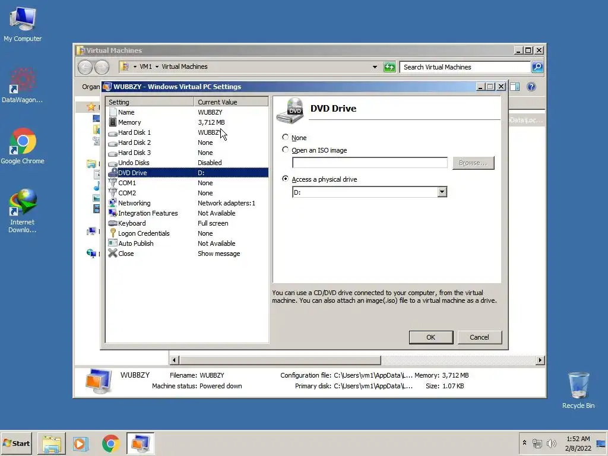This screenshot has height=456, width=608.
Task: Cancel the Virtual PC settings dialog
Action: click(x=479, y=337)
